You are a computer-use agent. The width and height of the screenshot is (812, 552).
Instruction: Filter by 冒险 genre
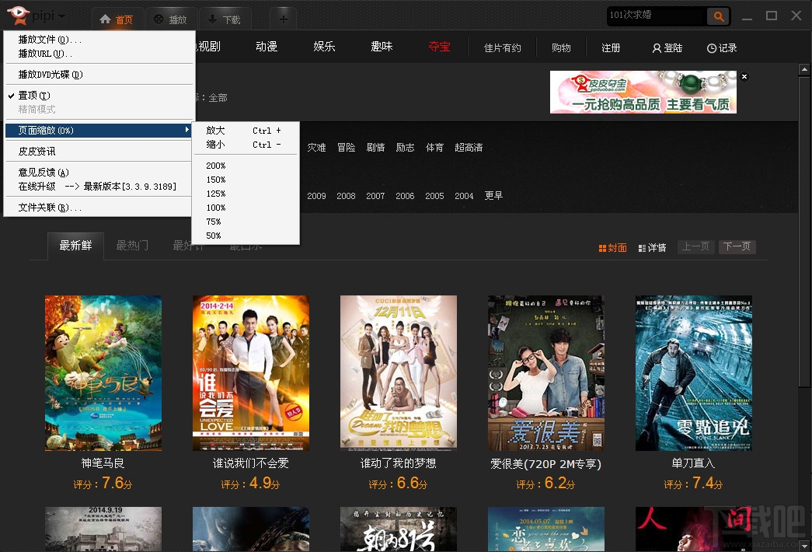pyautogui.click(x=346, y=148)
